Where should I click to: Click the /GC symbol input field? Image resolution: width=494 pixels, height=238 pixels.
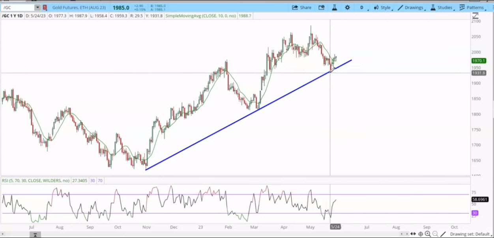(x=18, y=7)
